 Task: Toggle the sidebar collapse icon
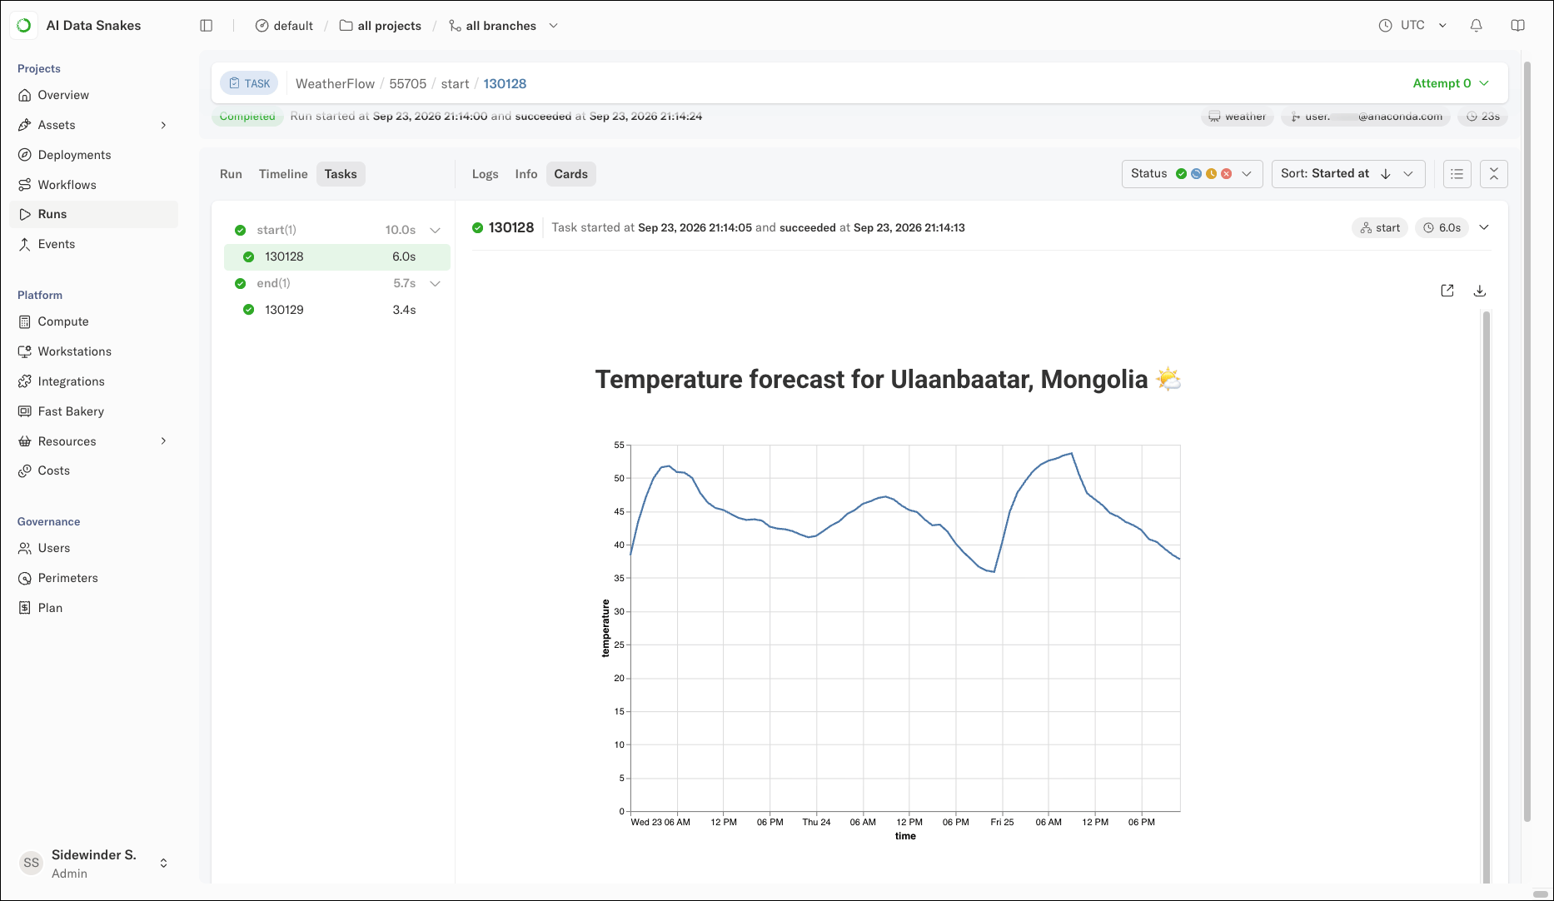pyautogui.click(x=207, y=26)
